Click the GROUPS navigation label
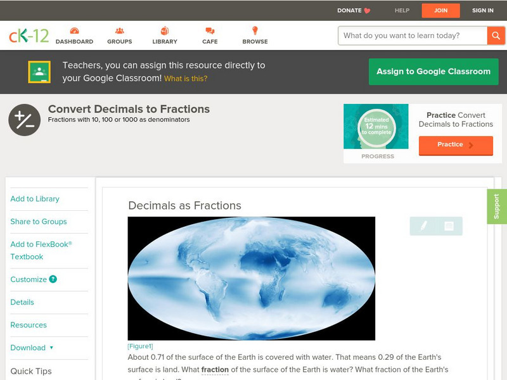 (120, 42)
